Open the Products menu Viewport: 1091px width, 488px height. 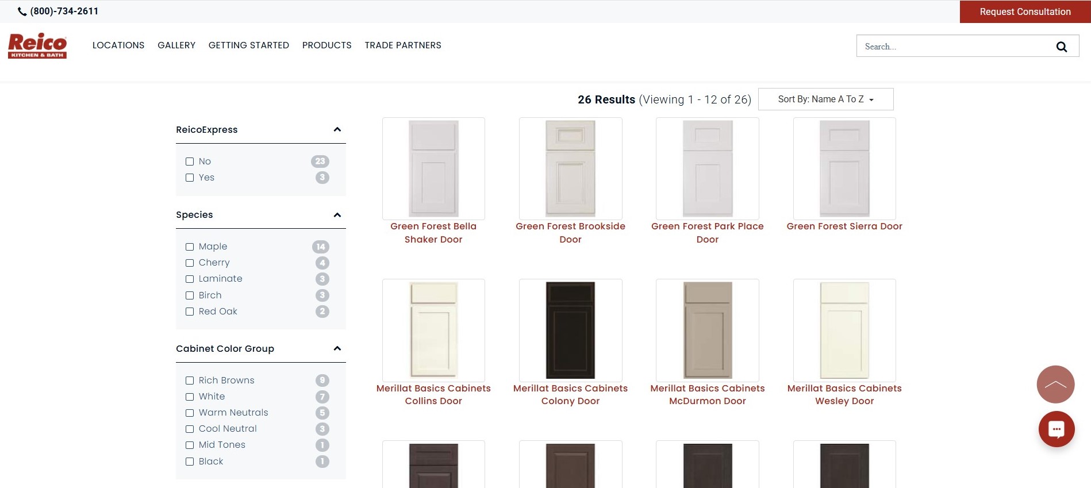coord(326,45)
